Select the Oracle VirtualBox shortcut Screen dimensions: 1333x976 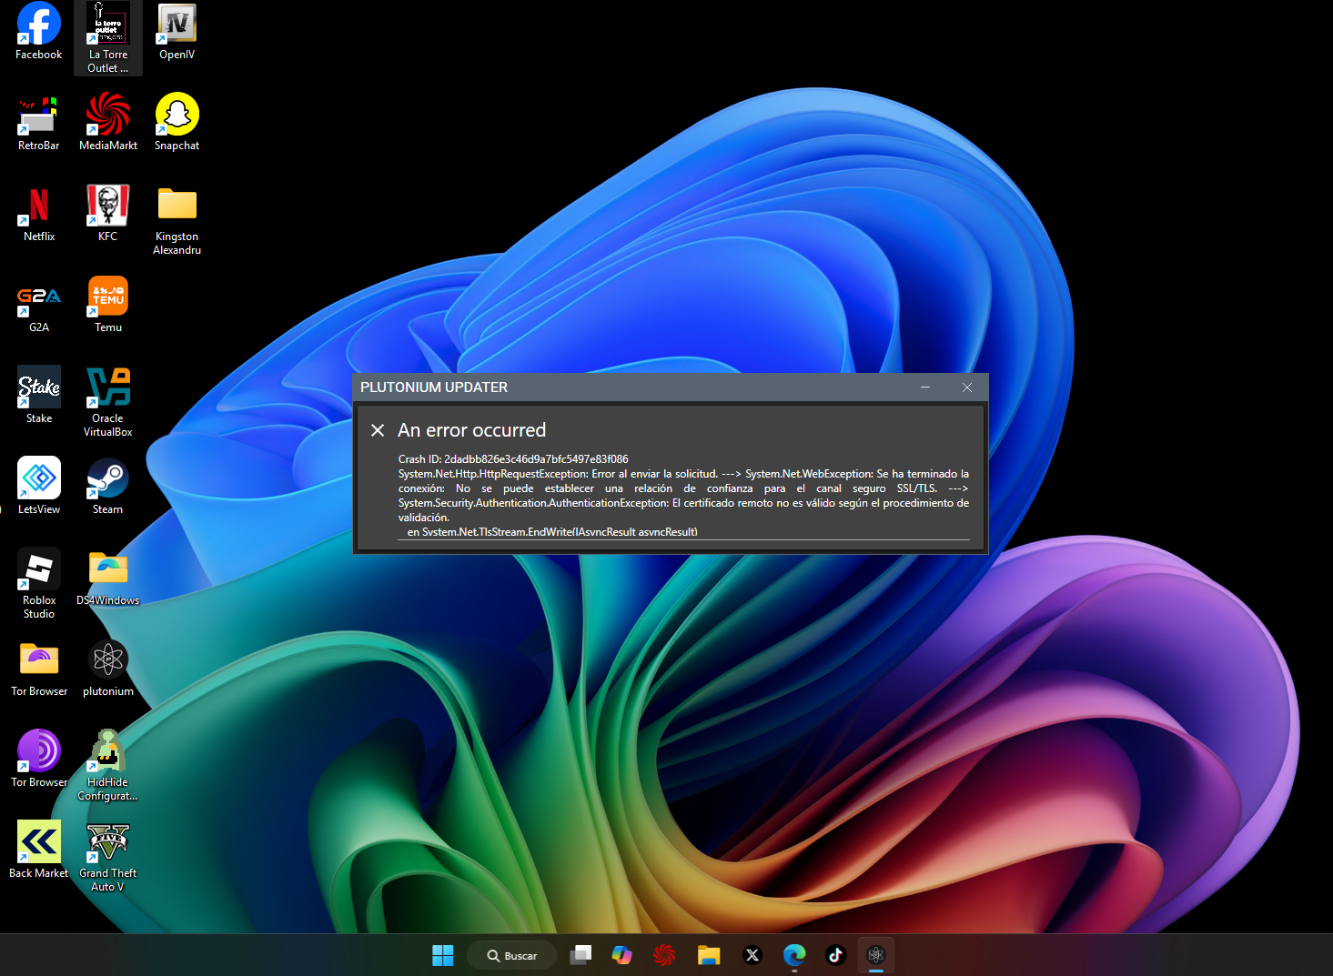[108, 403]
